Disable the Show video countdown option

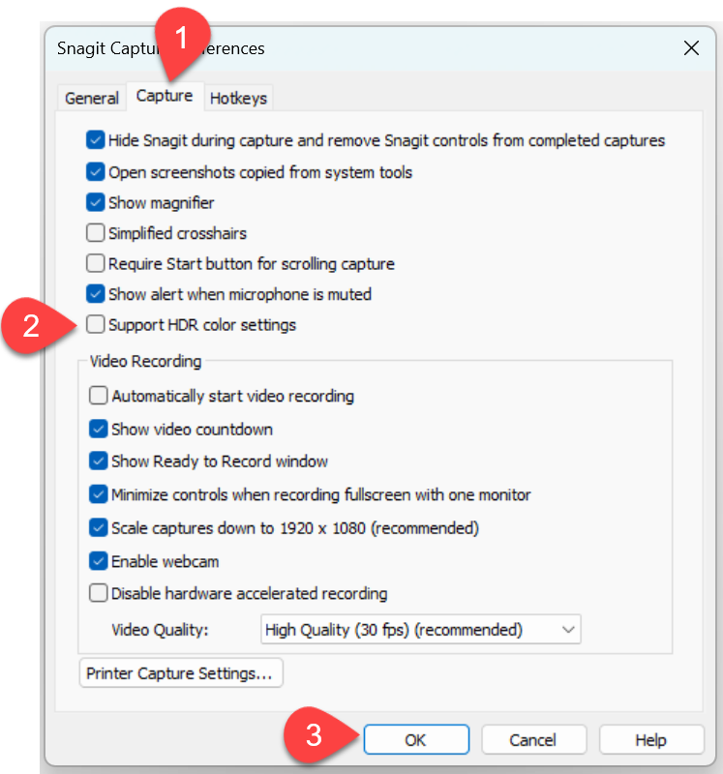(98, 429)
